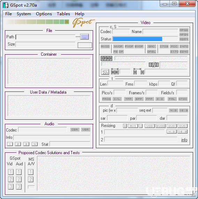This screenshot has height=199, width=198.
Task: Click the I/L interlaced indicator
Action: (x=117, y=99)
